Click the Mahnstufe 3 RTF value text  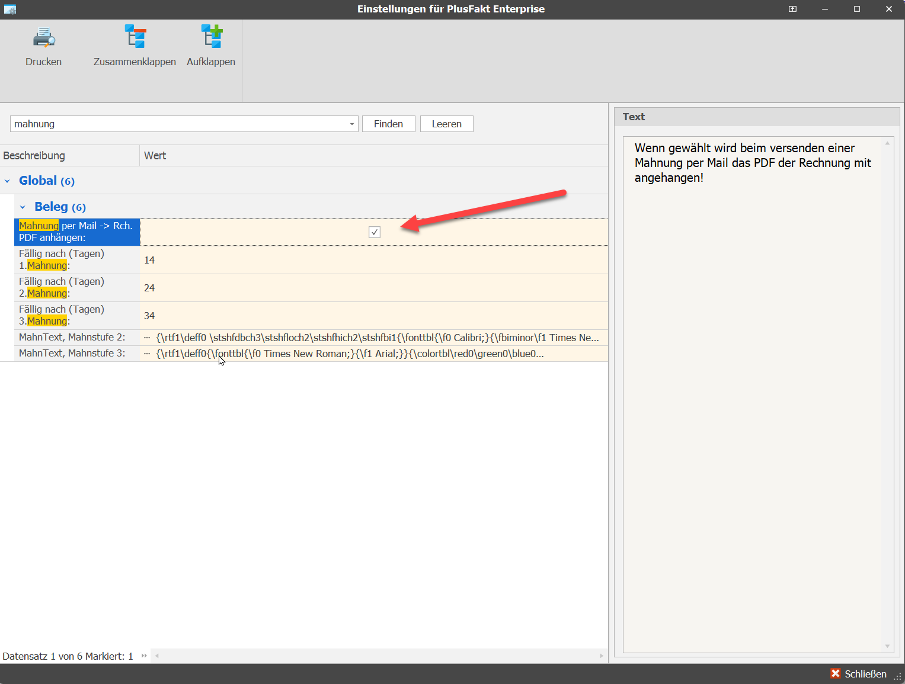coord(350,354)
